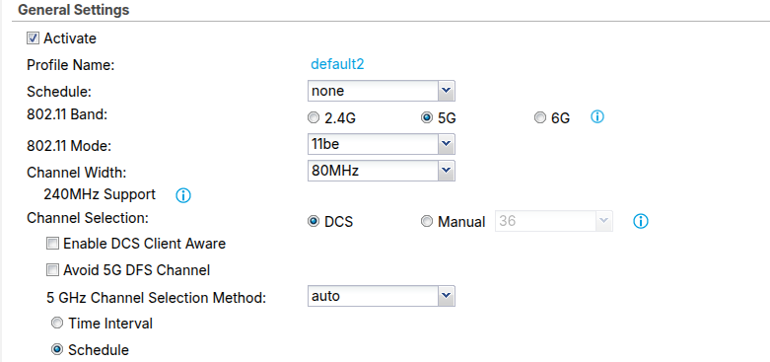The image size is (770, 362).
Task: Click the 5 GHz Channel Selection Method label
Action: pyautogui.click(x=157, y=298)
